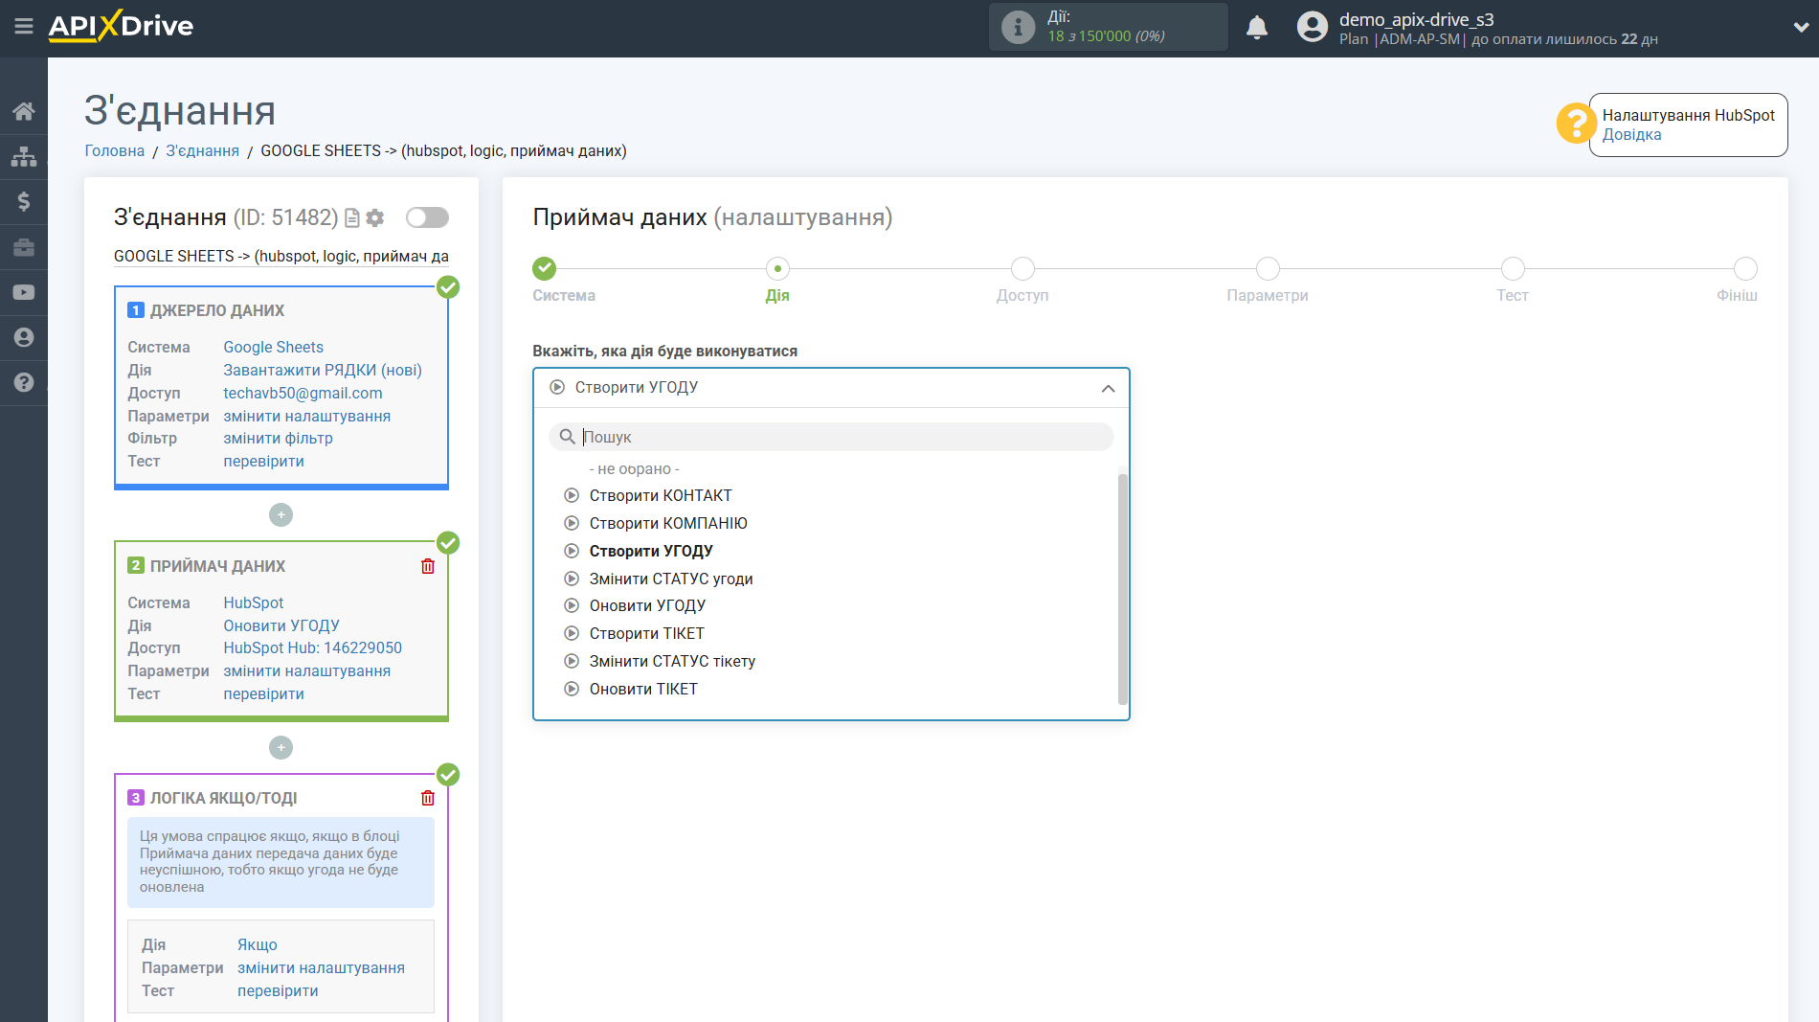The image size is (1819, 1022).
Task: Open HubSpot Hub: 146229050 access link
Action: (x=312, y=648)
